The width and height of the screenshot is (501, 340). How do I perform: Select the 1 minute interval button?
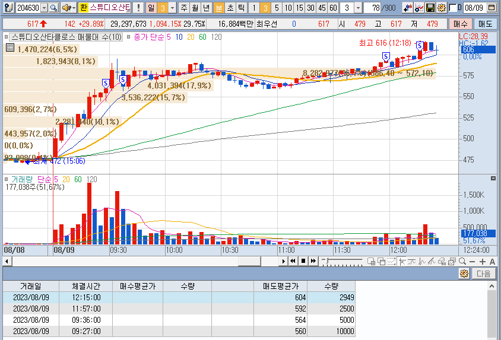pyautogui.click(x=254, y=8)
